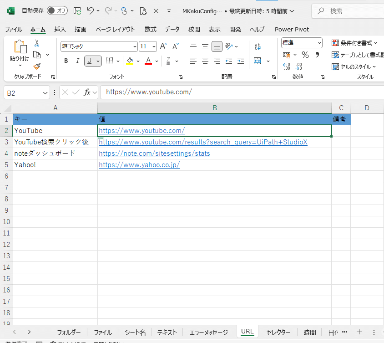Apply red font color
Image resolution: width=384 pixels, height=343 pixels.
[148, 61]
